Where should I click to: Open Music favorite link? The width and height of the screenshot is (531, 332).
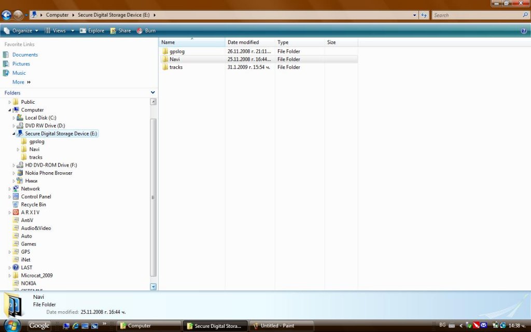pos(19,73)
